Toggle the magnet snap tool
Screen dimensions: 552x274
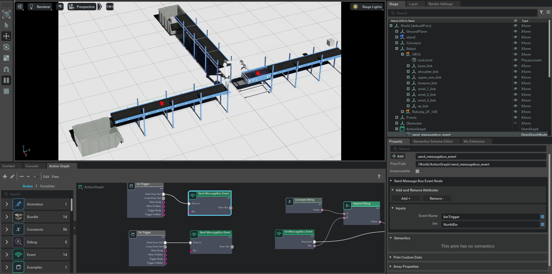[6, 69]
